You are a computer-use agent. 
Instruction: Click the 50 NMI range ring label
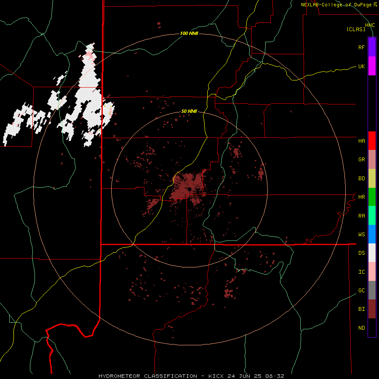189,112
